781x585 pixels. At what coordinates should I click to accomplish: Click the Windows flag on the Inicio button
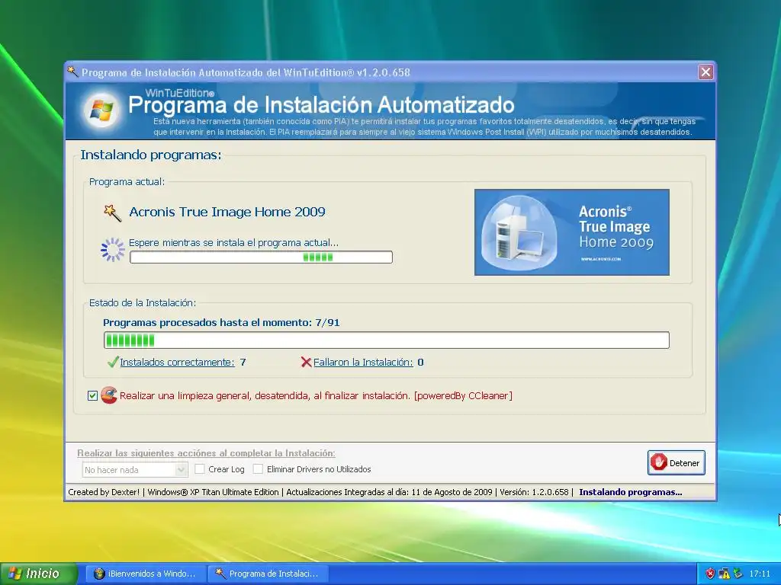(15, 574)
